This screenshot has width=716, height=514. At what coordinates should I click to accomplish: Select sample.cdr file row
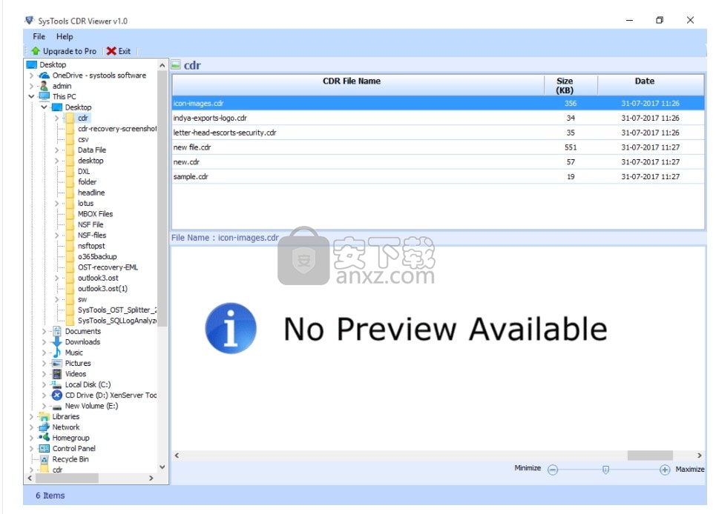click(438, 176)
